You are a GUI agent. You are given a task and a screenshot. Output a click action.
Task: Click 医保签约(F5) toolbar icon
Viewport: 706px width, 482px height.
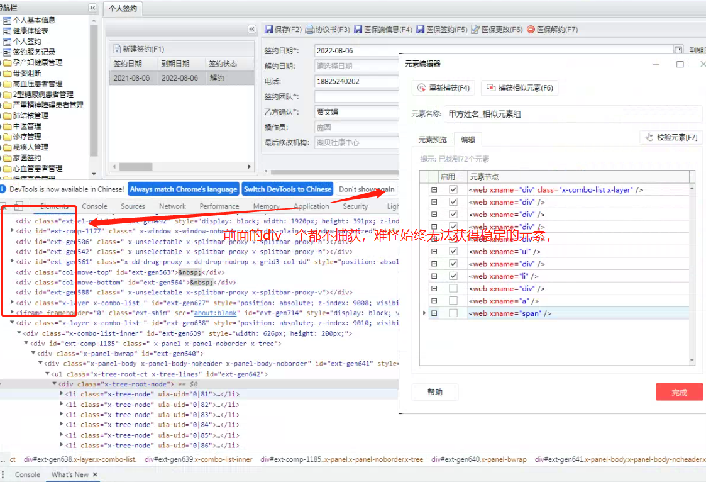point(420,30)
